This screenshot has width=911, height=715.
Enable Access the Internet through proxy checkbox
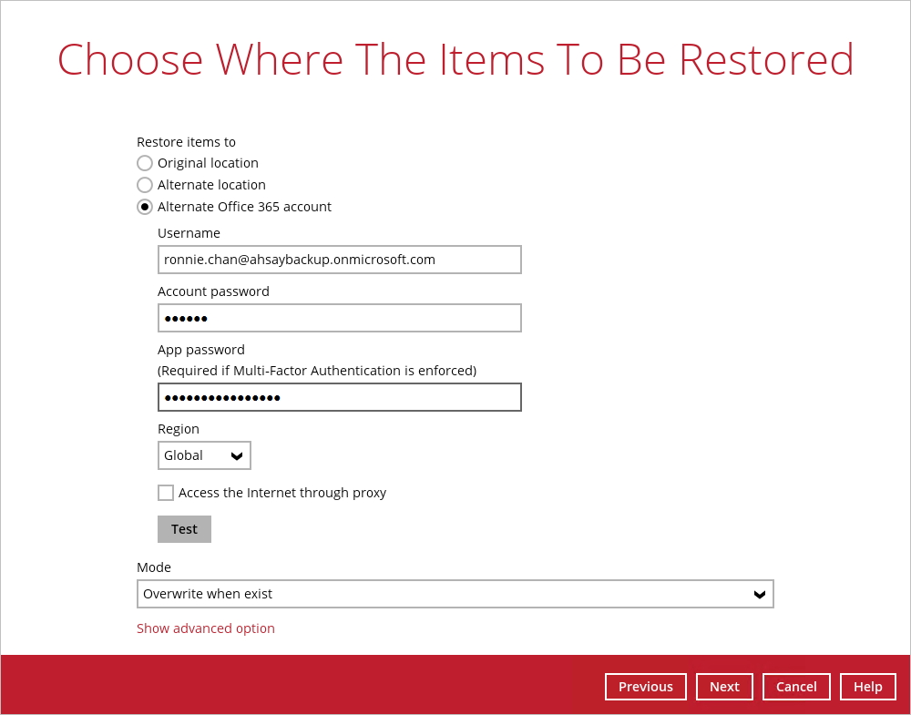[x=166, y=493]
